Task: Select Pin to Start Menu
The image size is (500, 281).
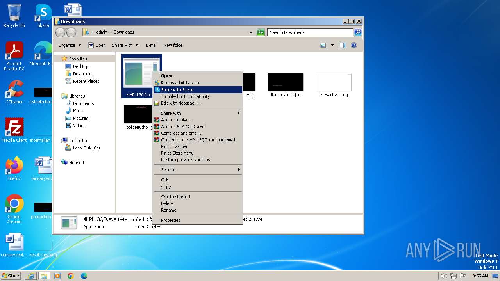Action: click(x=198, y=153)
